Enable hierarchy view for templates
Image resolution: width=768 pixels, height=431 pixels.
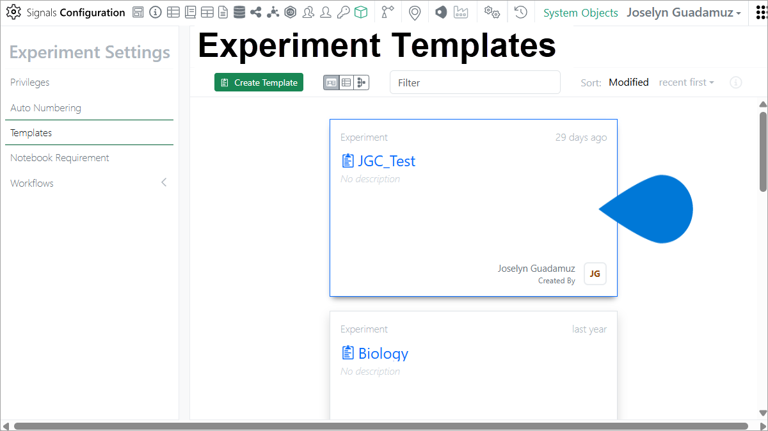361,82
